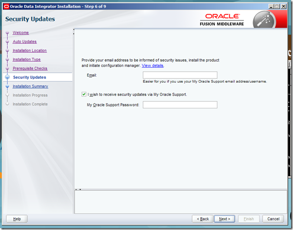The width and height of the screenshot is (293, 230).
Task: Click the left pane collapse arrows
Action: pos(74,31)
